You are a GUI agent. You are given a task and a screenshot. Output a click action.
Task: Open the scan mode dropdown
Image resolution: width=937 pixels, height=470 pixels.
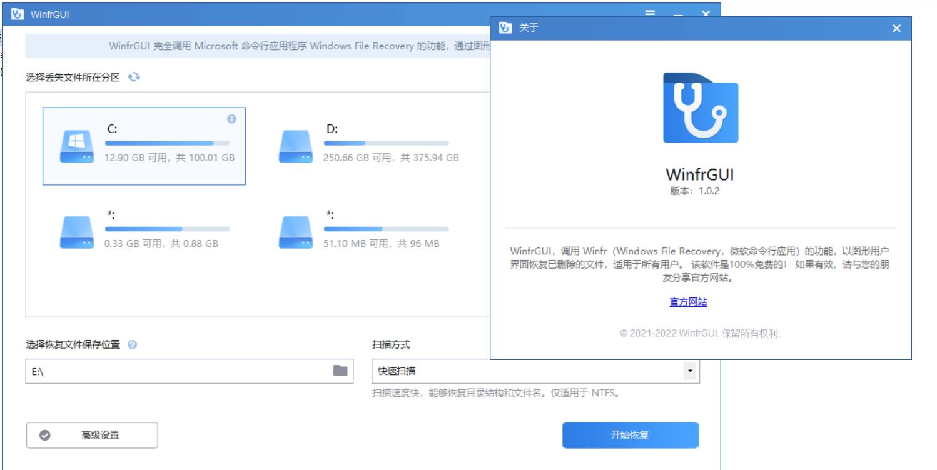point(535,371)
